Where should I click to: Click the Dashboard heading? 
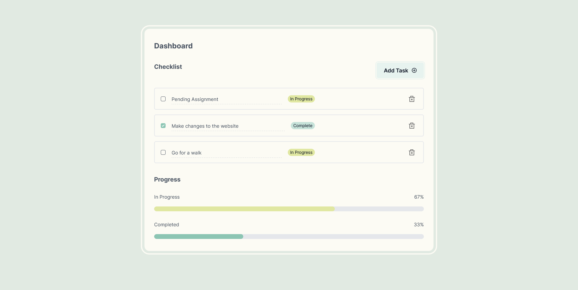tap(173, 46)
